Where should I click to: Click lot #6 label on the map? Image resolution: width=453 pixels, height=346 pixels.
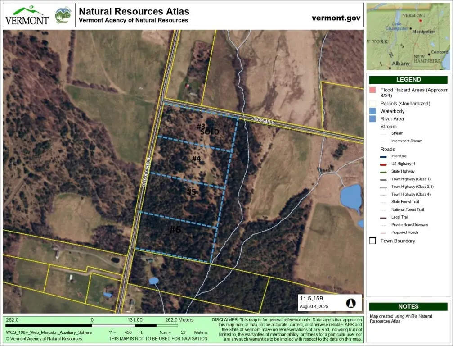175,230
